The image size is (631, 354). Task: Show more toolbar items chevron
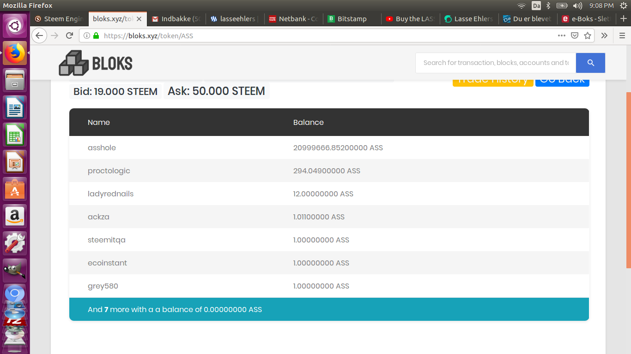[x=604, y=35]
